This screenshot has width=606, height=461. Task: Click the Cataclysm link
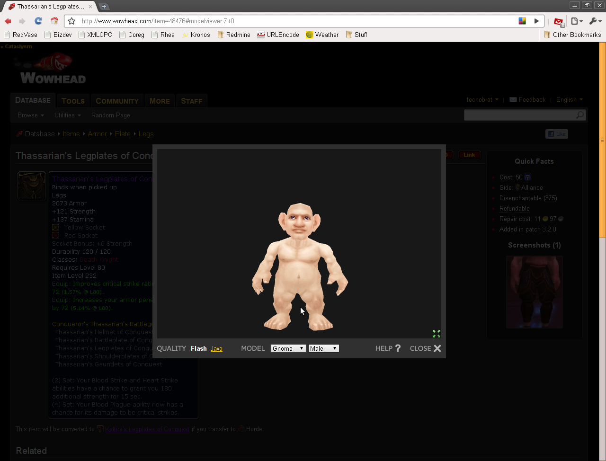[17, 46]
